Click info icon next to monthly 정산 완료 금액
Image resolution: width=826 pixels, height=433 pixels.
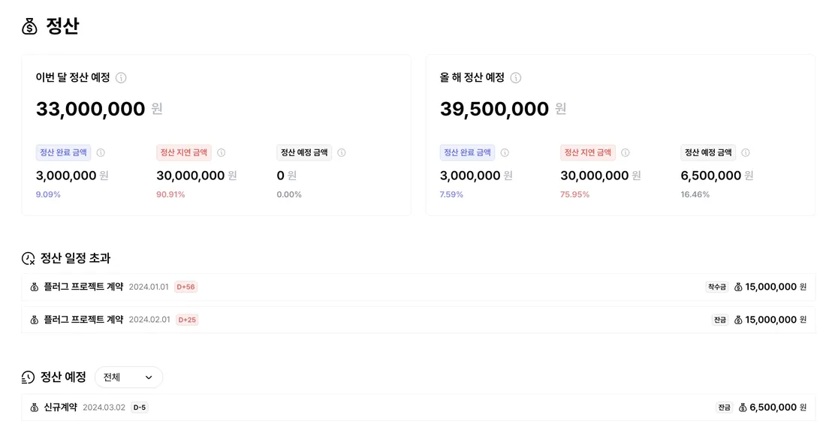pyautogui.click(x=101, y=153)
